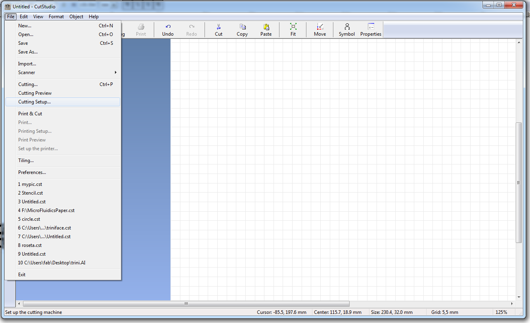Viewport: 530px width, 323px height.
Task: Click the Center: 115.7, 18.9 mm status
Action: tap(338, 312)
